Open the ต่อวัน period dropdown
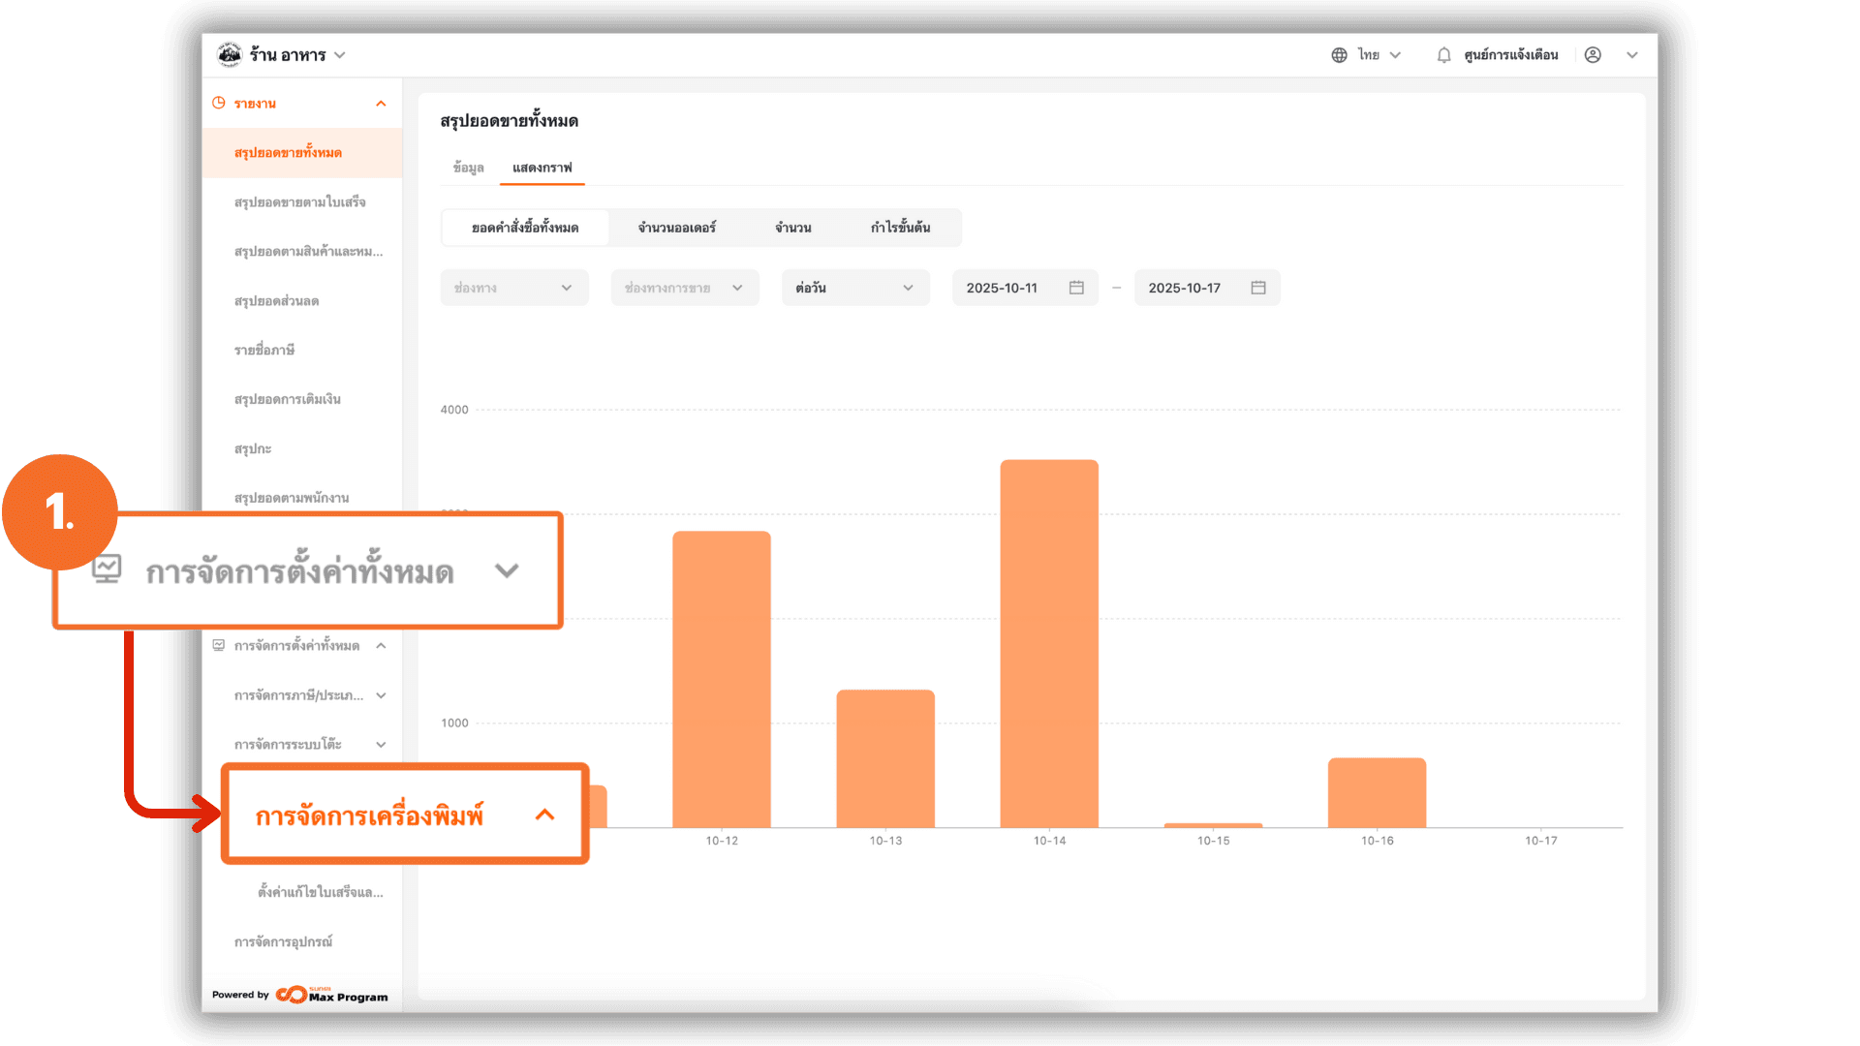Image resolution: width=1860 pixels, height=1046 pixels. pyautogui.click(x=854, y=288)
